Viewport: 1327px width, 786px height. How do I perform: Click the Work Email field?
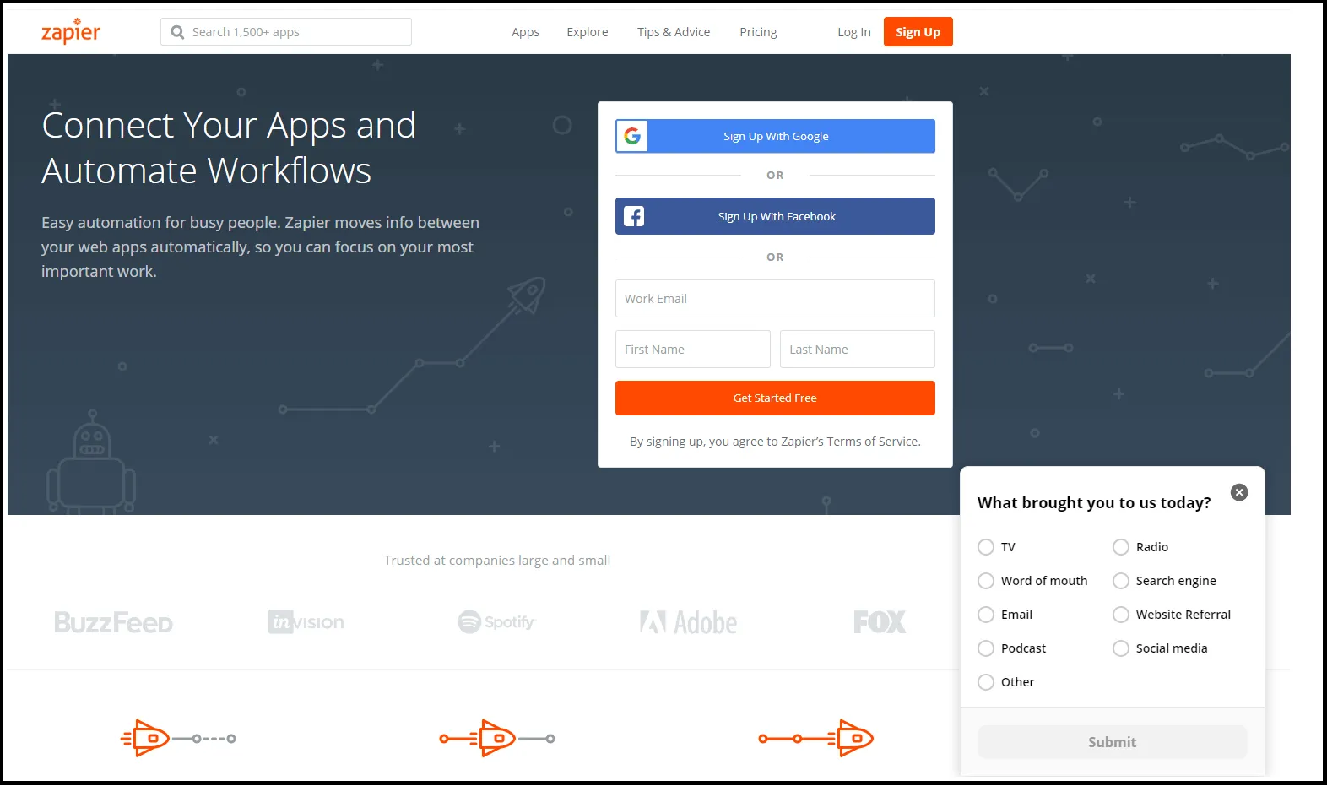coord(775,299)
